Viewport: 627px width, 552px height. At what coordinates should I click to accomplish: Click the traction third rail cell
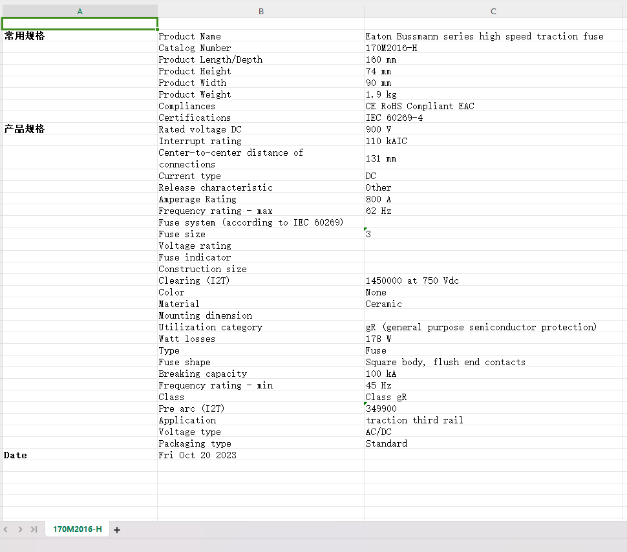point(493,419)
